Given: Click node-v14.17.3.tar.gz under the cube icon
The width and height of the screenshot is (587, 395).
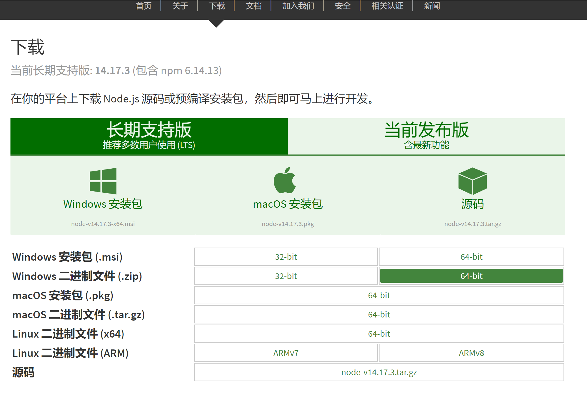Looking at the screenshot, I should coord(473,224).
